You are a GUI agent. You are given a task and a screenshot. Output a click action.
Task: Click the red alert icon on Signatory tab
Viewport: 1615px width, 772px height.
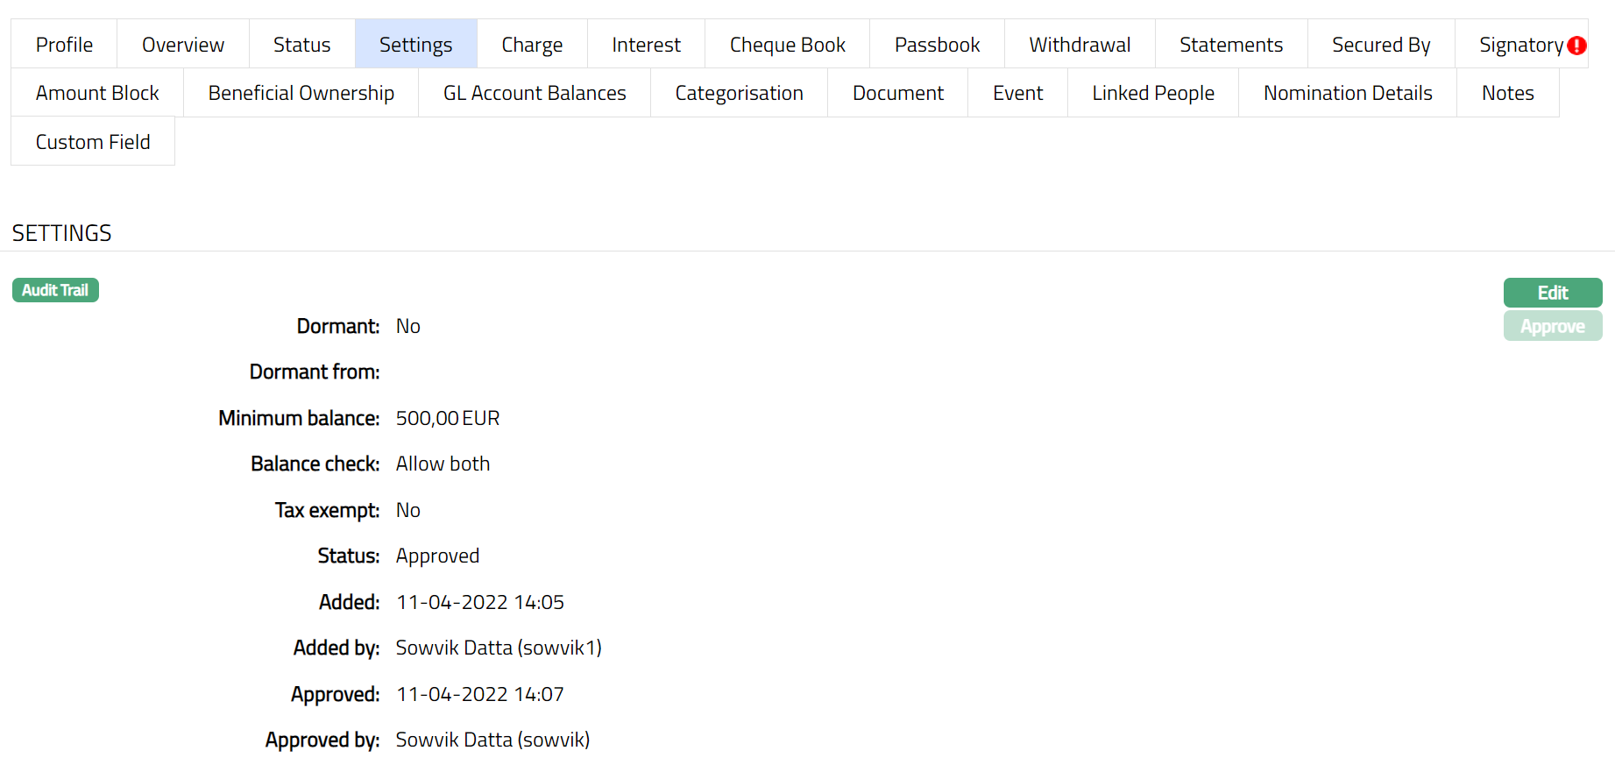point(1576,46)
